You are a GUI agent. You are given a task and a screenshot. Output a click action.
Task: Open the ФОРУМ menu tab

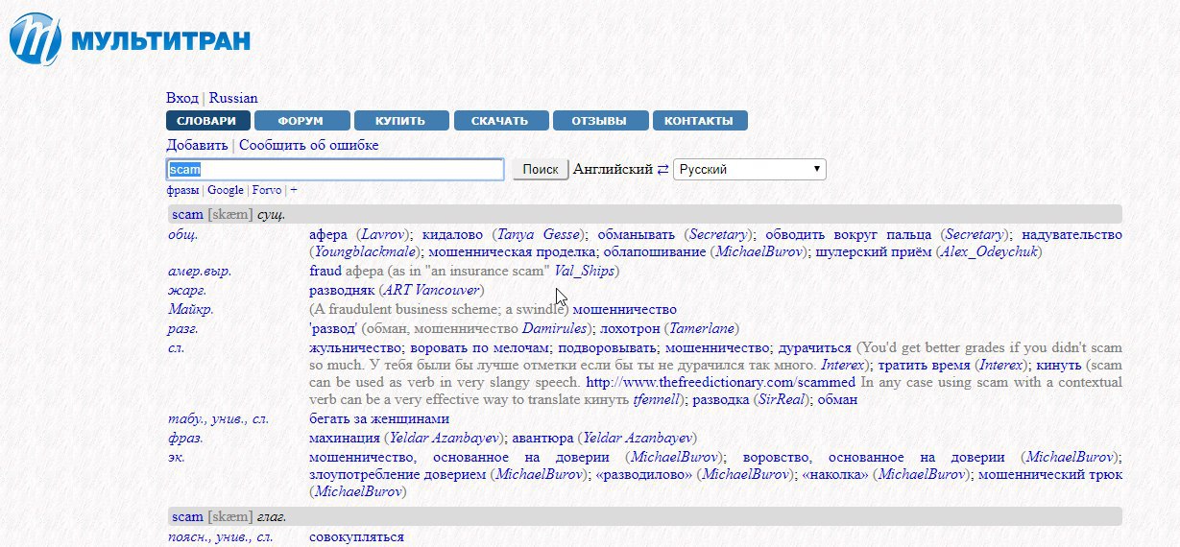click(301, 121)
